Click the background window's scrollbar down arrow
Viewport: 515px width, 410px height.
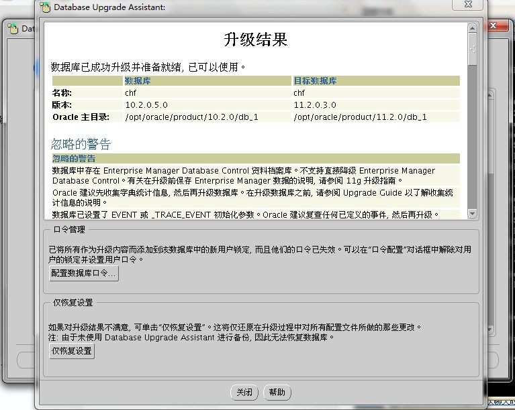[490, 330]
